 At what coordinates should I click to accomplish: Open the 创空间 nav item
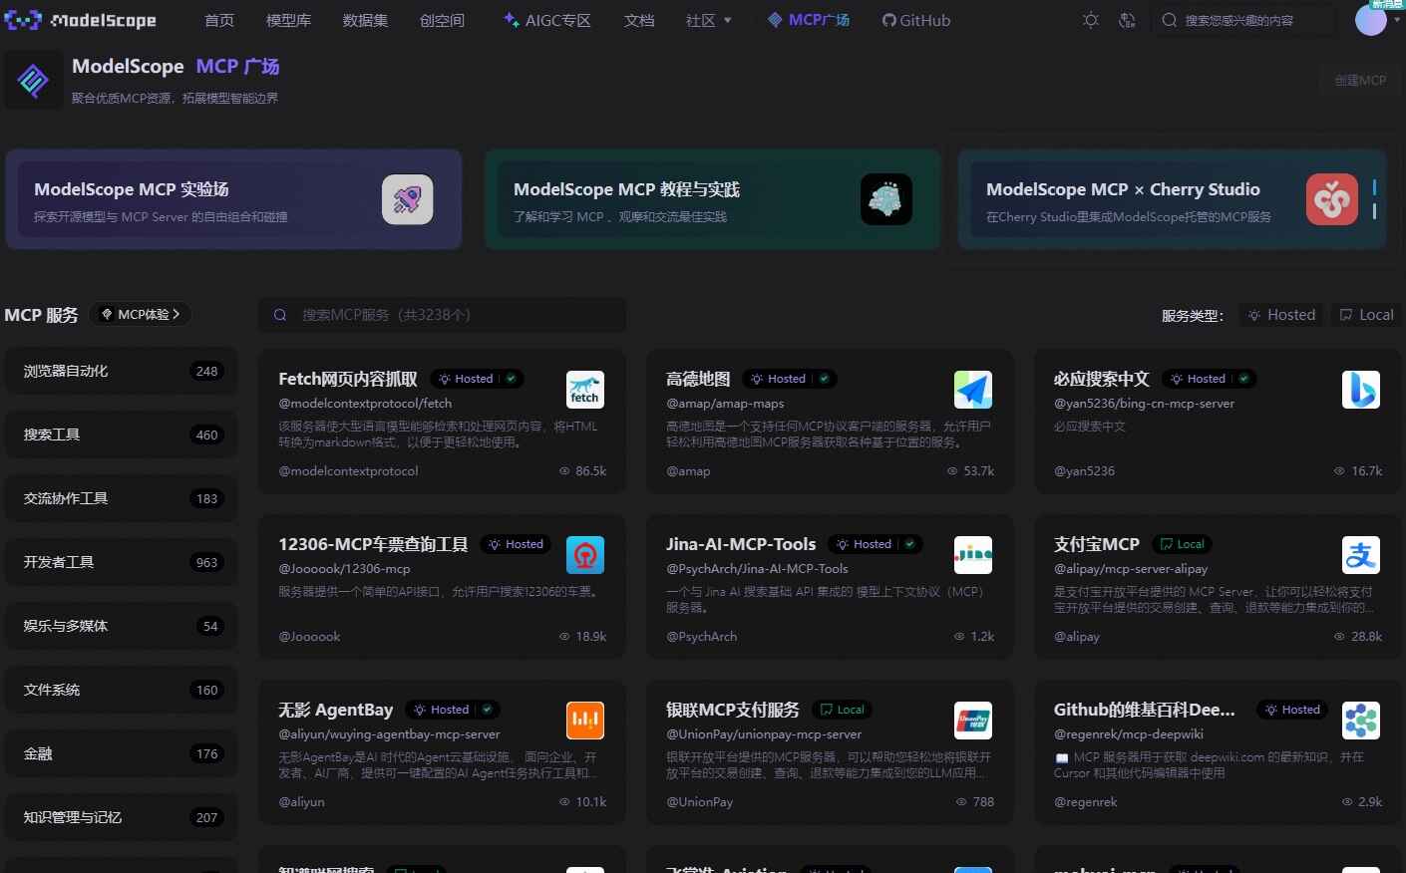(x=442, y=20)
